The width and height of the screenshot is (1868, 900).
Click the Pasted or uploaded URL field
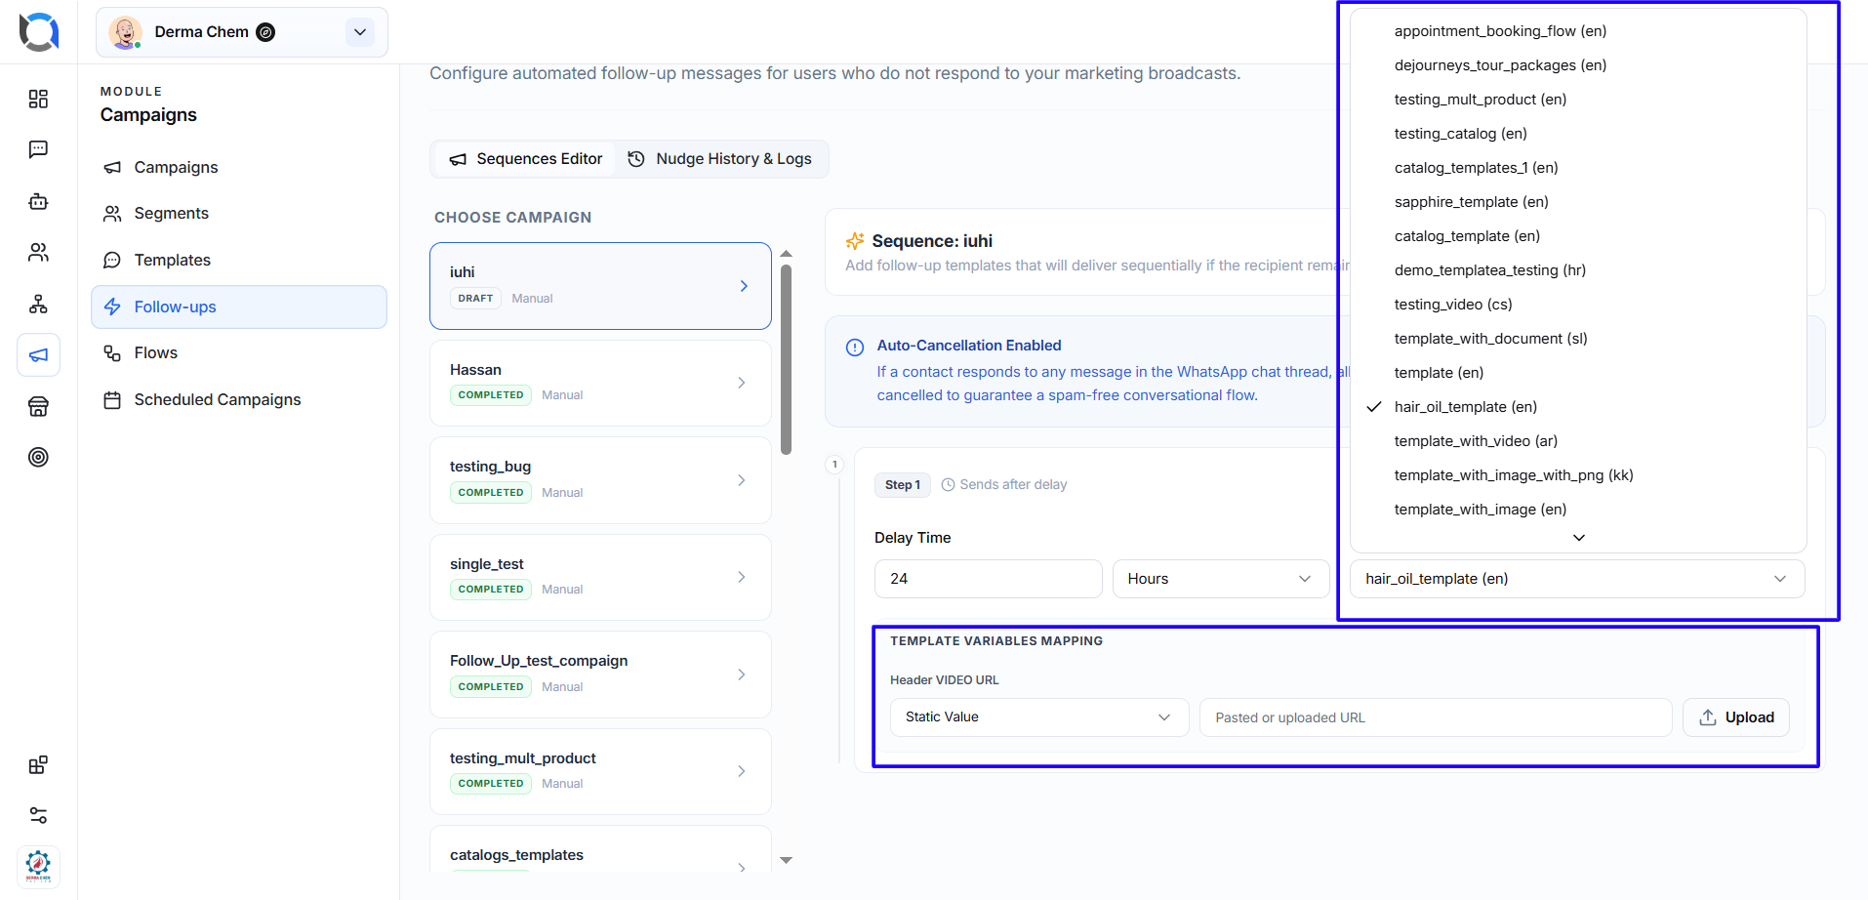coord(1435,717)
